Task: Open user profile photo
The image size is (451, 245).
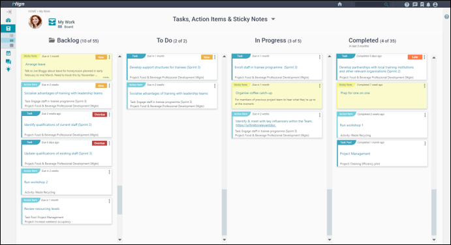Action: [x=35, y=22]
